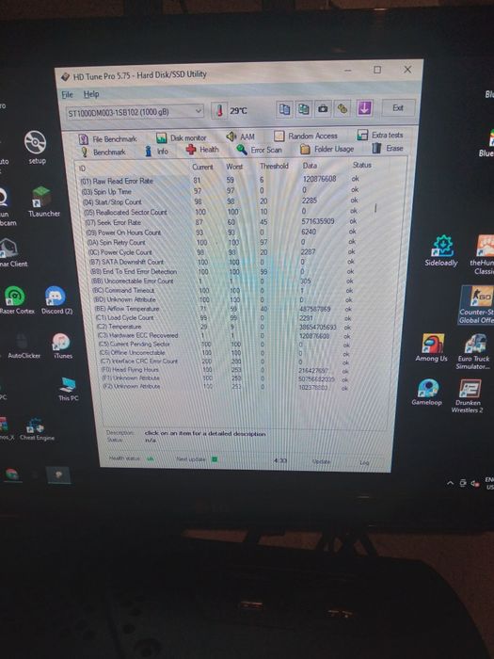Switch to the Benchmark tab
The image size is (494, 659).
pos(104,153)
